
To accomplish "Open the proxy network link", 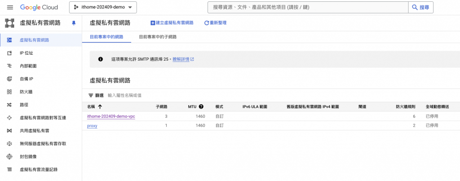I will (92, 126).
